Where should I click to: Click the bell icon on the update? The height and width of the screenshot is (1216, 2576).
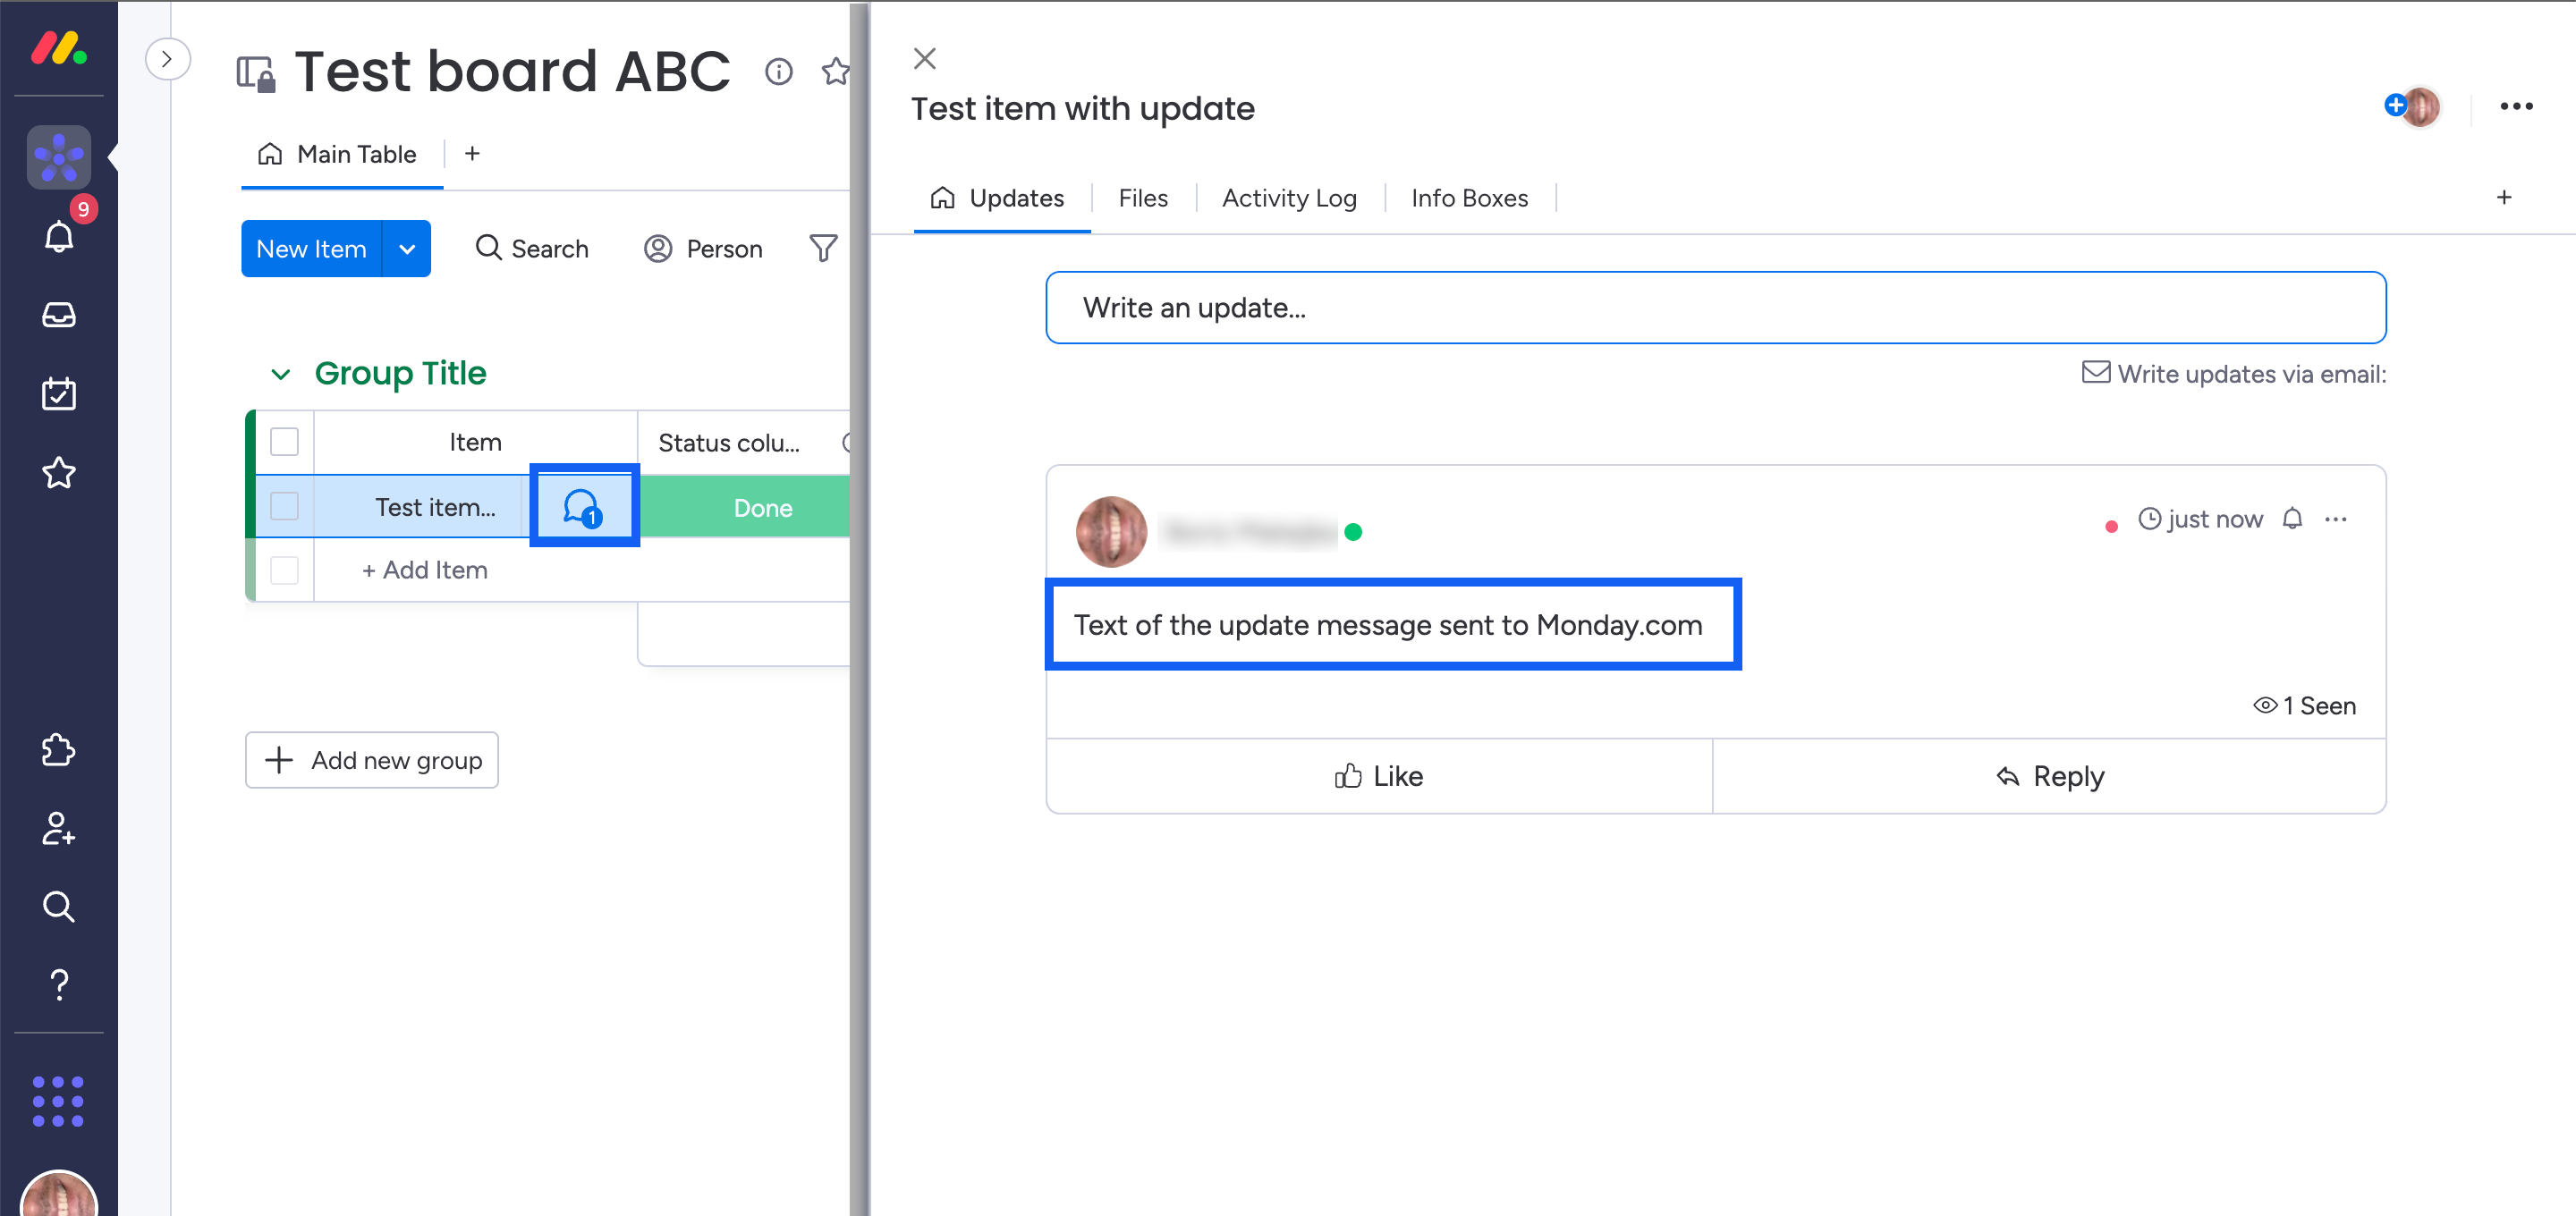(2292, 518)
